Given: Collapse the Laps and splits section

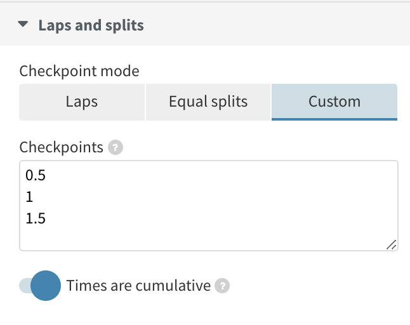Looking at the screenshot, I should pyautogui.click(x=23, y=24).
